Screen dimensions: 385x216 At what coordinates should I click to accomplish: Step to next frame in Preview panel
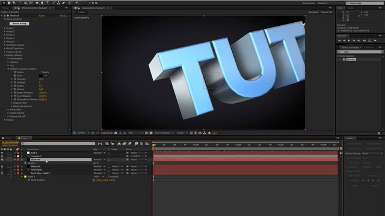354,40
